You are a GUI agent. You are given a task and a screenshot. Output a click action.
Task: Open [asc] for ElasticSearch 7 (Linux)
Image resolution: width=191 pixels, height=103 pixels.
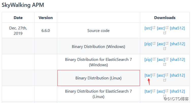coord(161,91)
